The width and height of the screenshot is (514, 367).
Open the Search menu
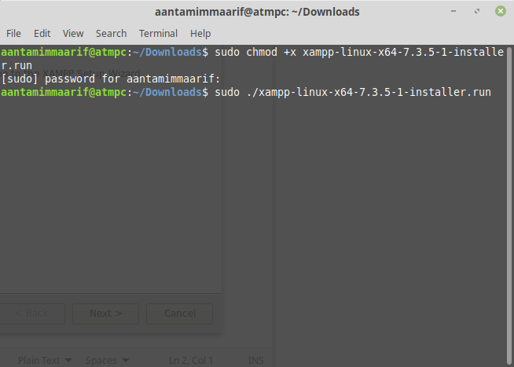pos(111,34)
